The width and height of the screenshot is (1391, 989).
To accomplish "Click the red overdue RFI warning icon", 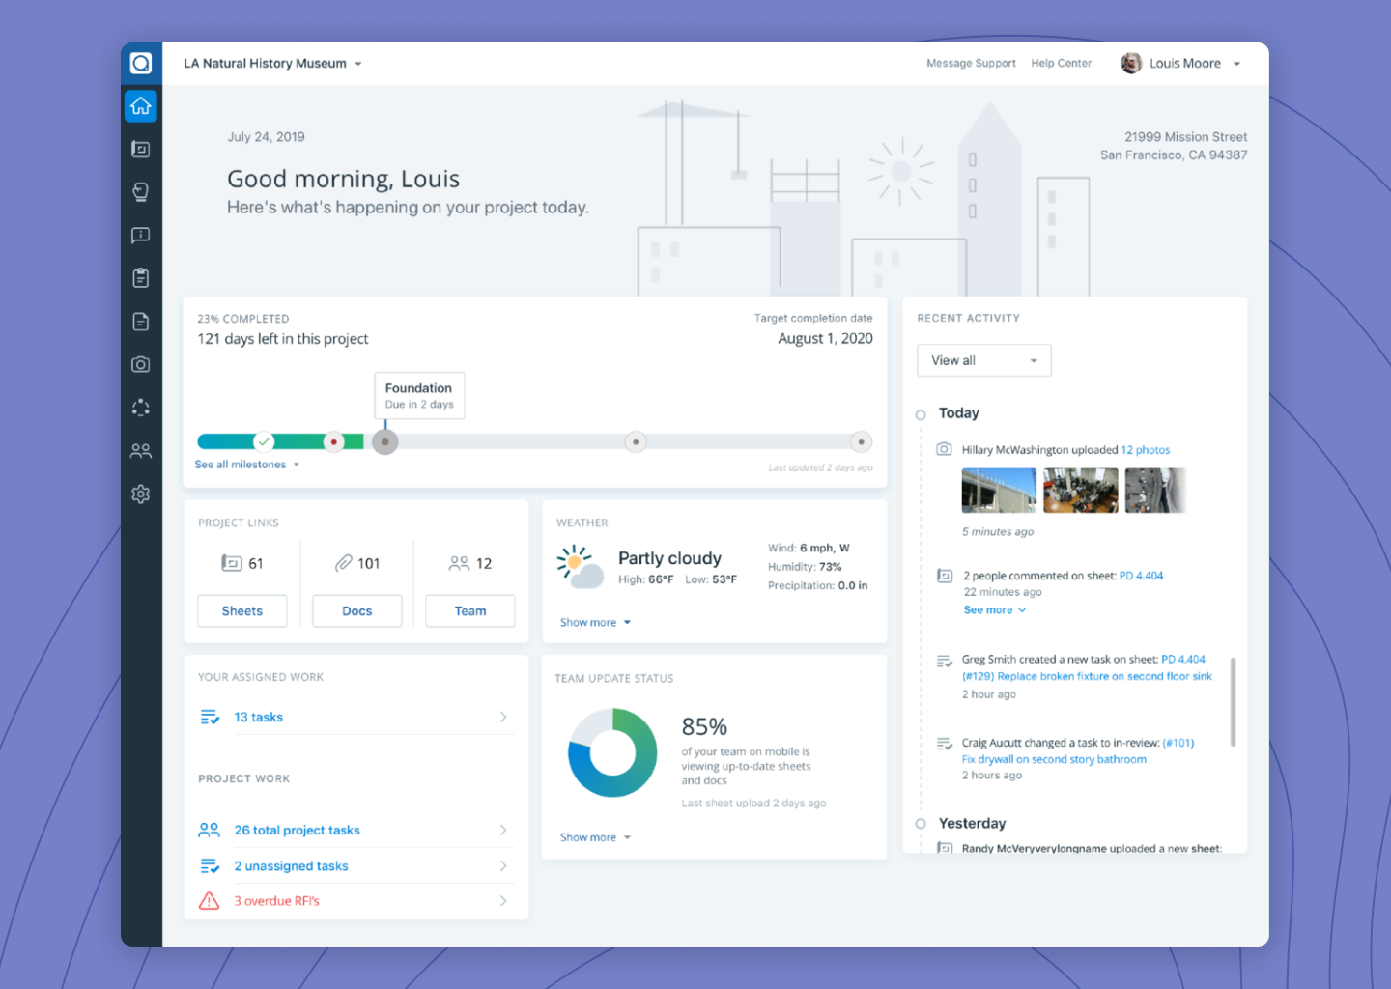I will 209,901.
